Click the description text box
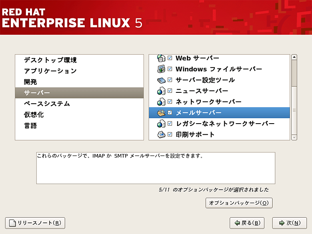This screenshot has height=234, width=312. (x=156, y=168)
